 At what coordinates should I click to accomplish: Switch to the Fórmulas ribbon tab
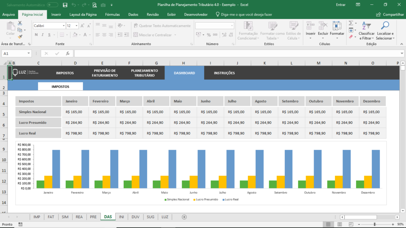(x=112, y=14)
